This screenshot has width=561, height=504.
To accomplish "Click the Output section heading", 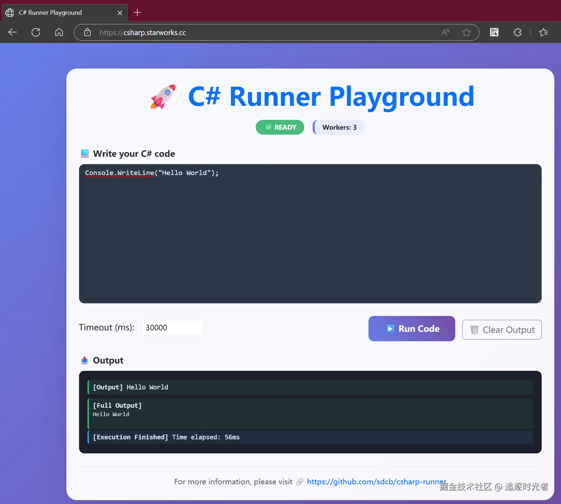I will (x=108, y=361).
